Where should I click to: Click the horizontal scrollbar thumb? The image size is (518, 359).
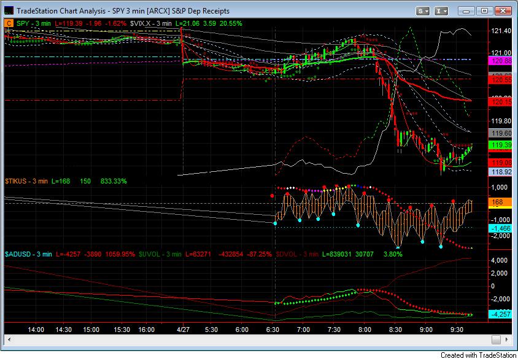tap(496, 339)
